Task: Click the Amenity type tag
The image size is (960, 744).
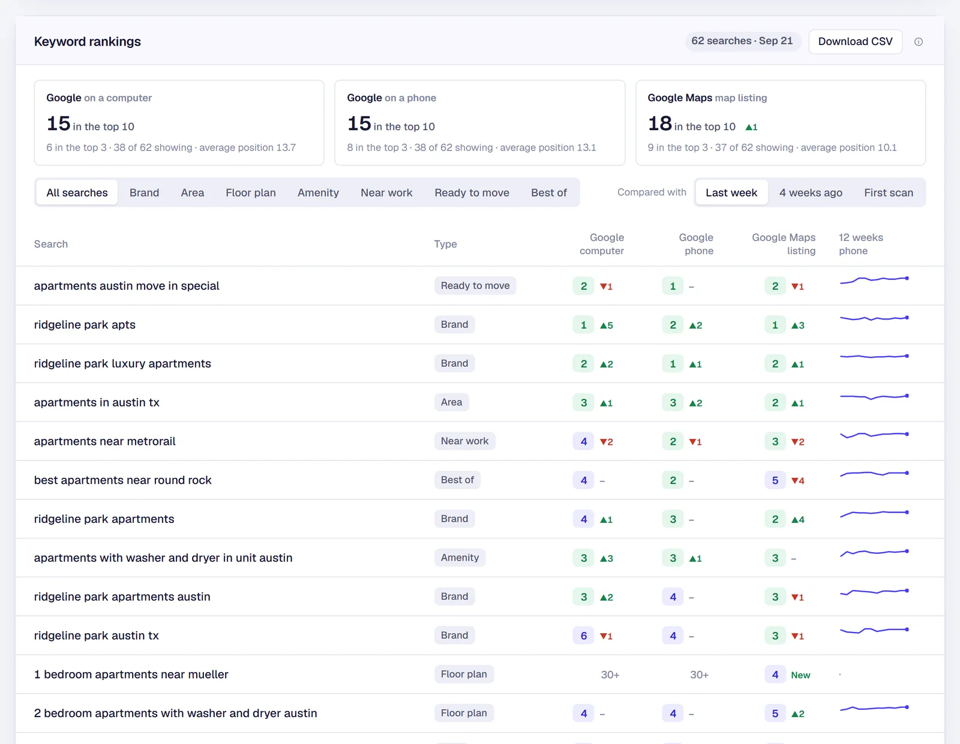Action: [460, 558]
